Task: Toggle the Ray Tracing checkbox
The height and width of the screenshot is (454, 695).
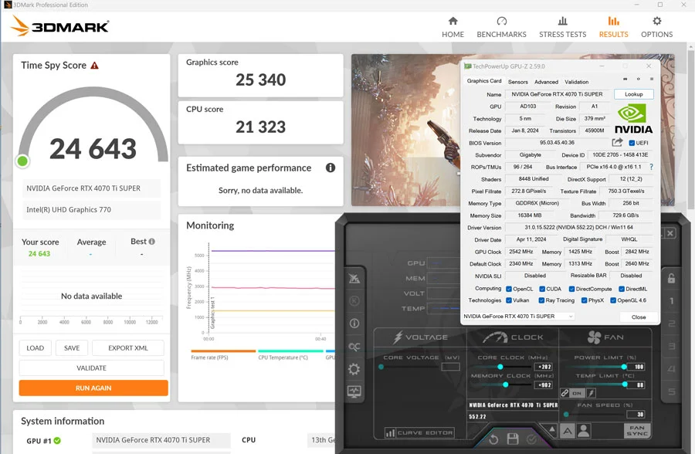Action: tap(541, 300)
